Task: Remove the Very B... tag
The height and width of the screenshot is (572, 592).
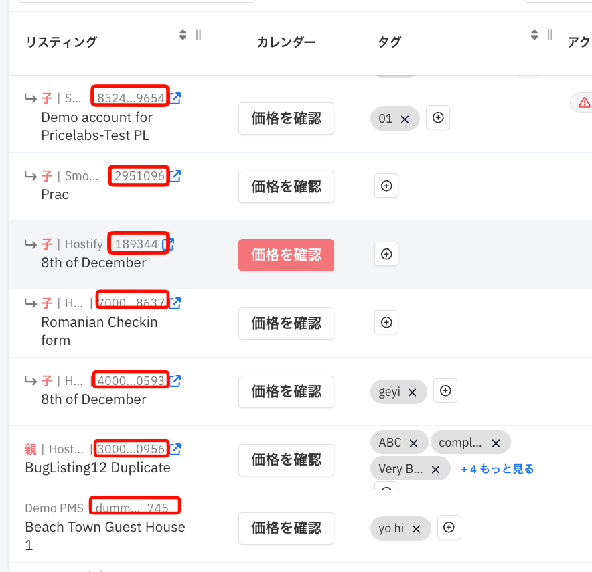Action: 436,470
